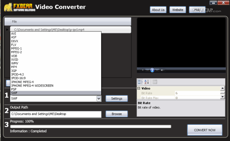Image resolution: width=230 pixels, height=141 pixels.
Task: Select XVID output format
Action: [x=56, y=60]
